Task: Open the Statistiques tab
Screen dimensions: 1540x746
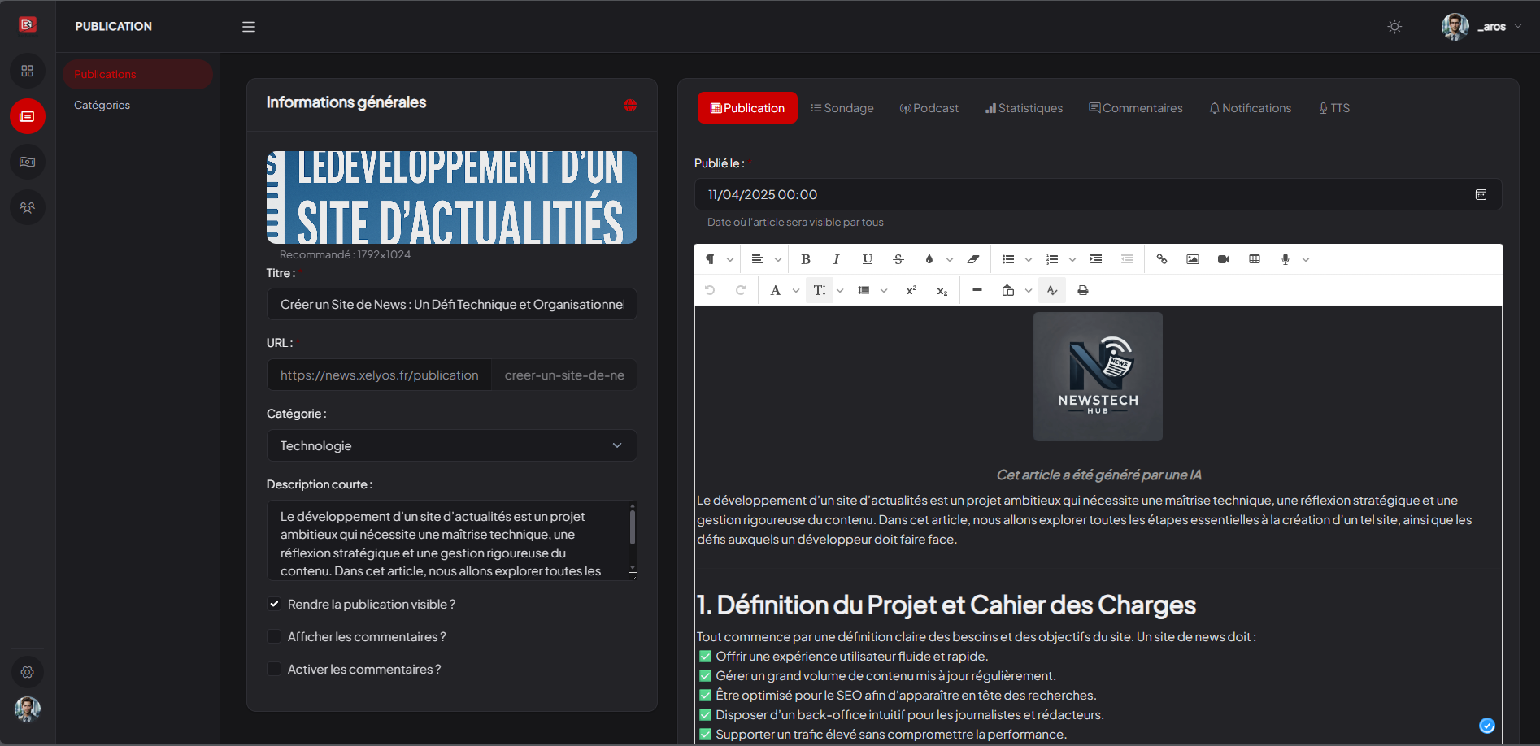Action: (1023, 108)
